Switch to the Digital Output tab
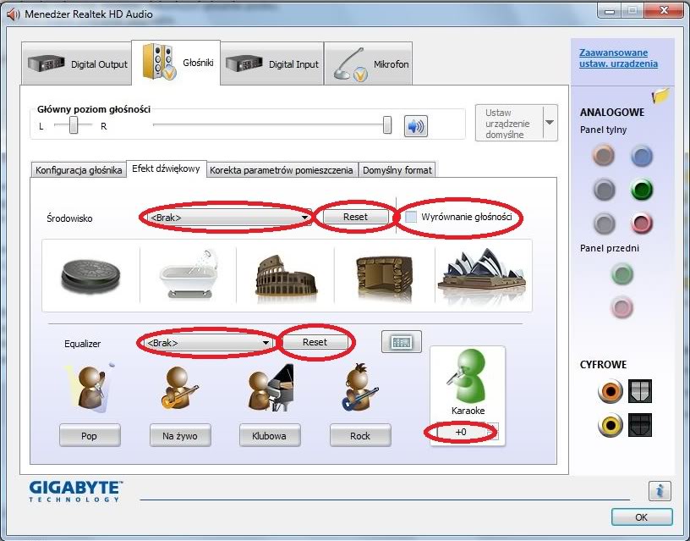 (78, 64)
